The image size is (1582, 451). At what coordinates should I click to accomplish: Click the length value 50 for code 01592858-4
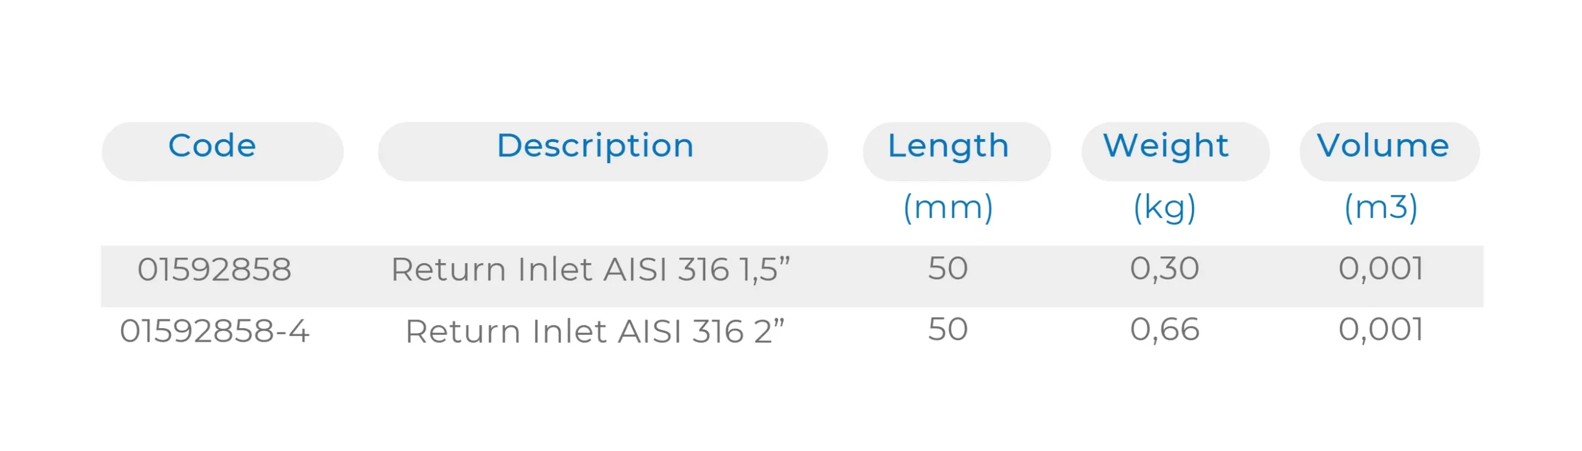tap(947, 329)
